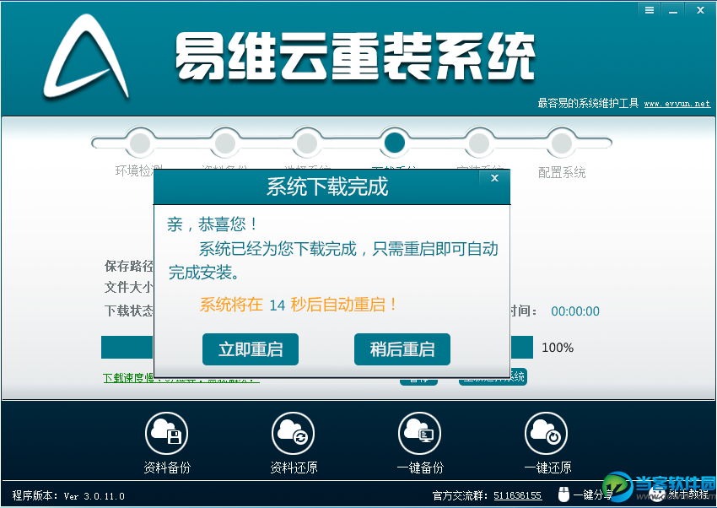
Task: Click the 14 秒后自动重启 countdown text
Action: 298,305
